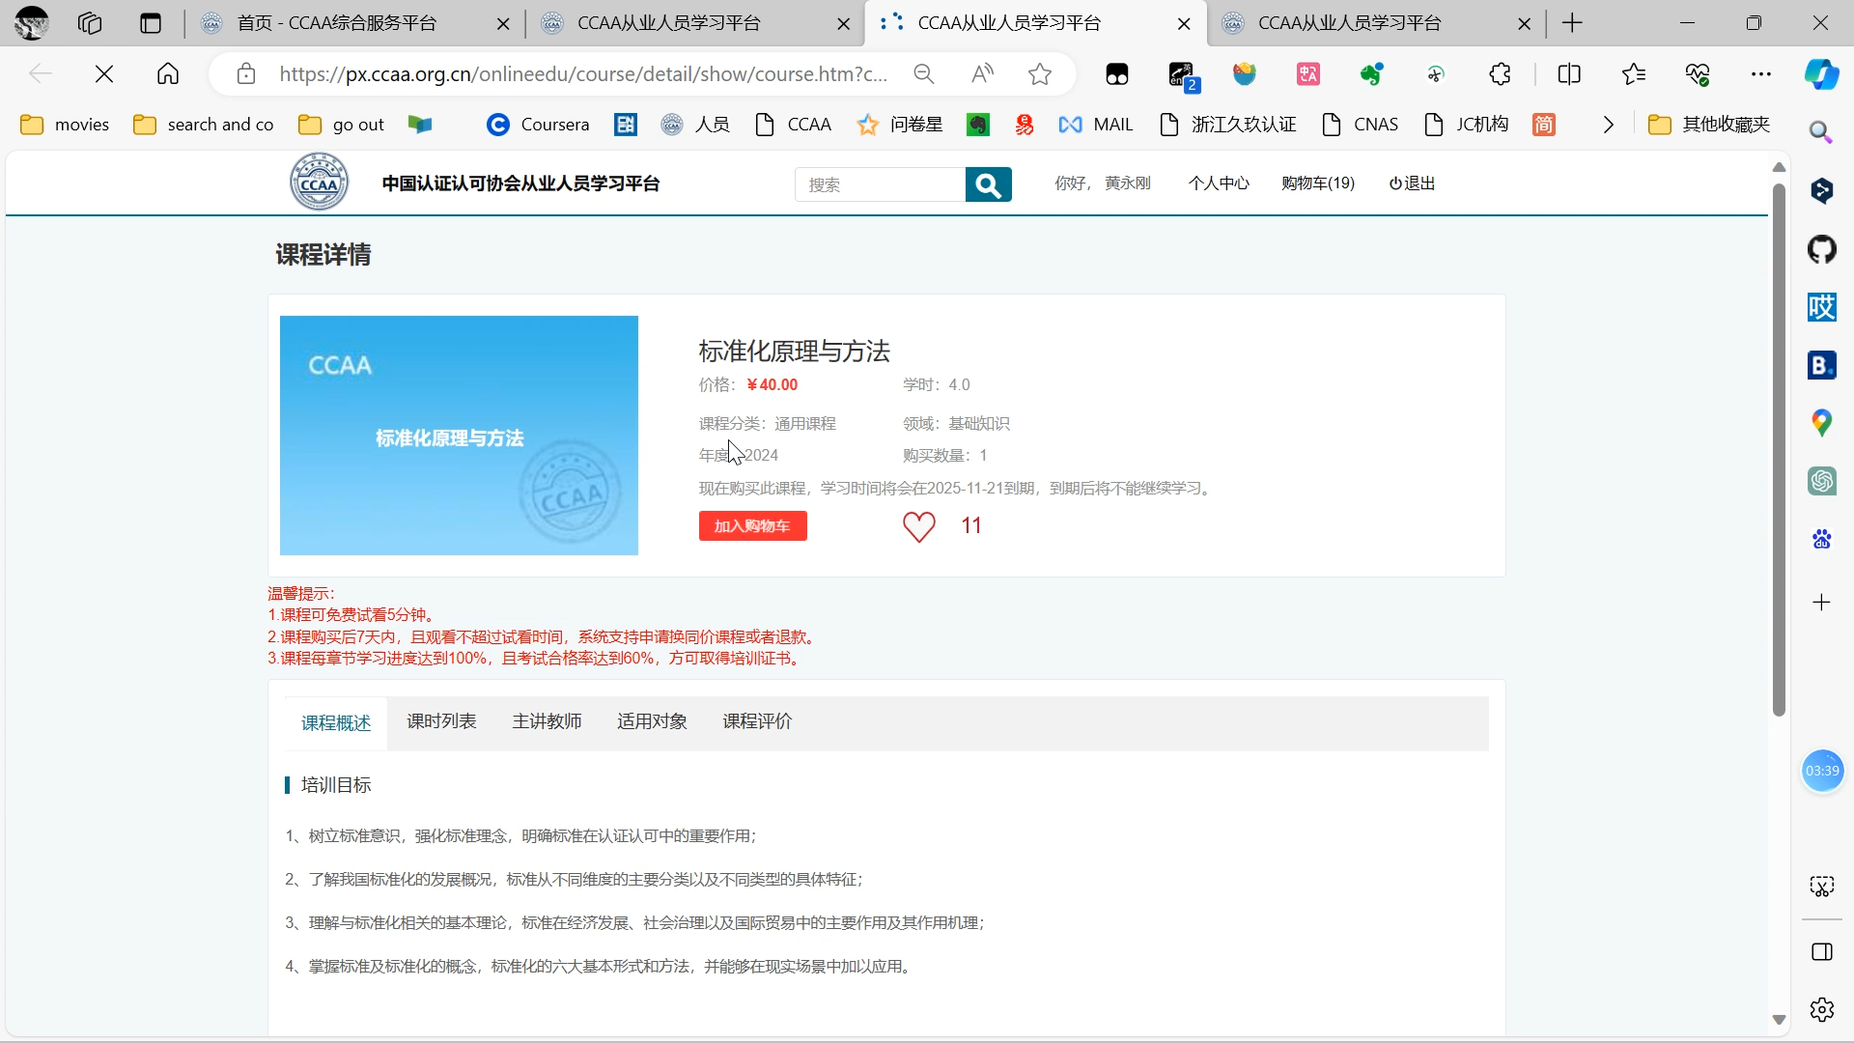Viewport: 1854px width, 1043px height.
Task: Click the 退出 logout link
Action: pos(1411,183)
